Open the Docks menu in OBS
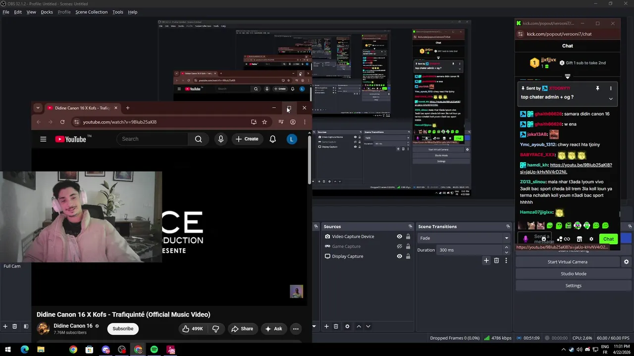The image size is (634, 356). [x=47, y=12]
